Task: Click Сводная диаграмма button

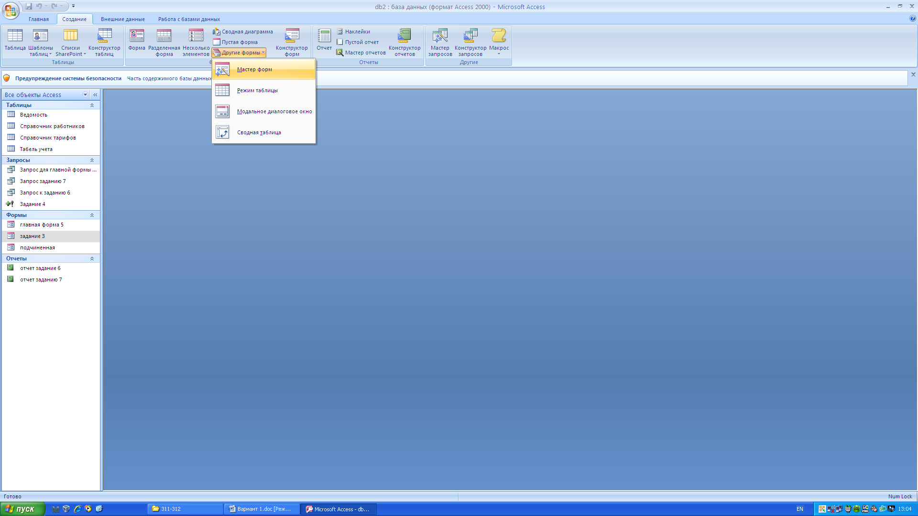Action: [243, 32]
